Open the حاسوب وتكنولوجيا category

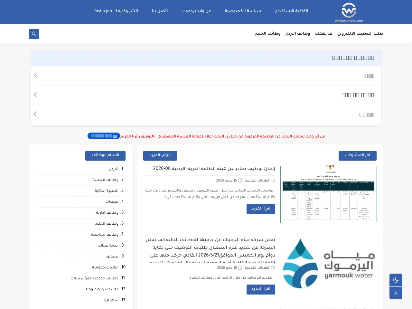(x=102, y=289)
